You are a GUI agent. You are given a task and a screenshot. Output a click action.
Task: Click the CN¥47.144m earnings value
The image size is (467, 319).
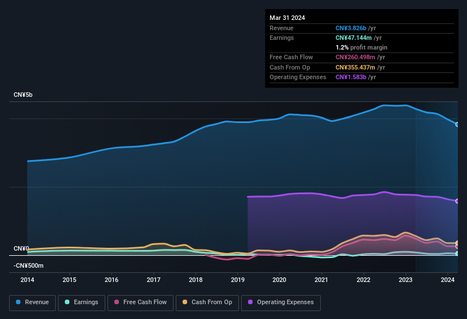click(x=354, y=38)
